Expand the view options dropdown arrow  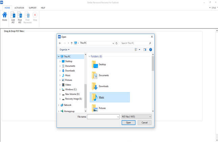point(139,50)
